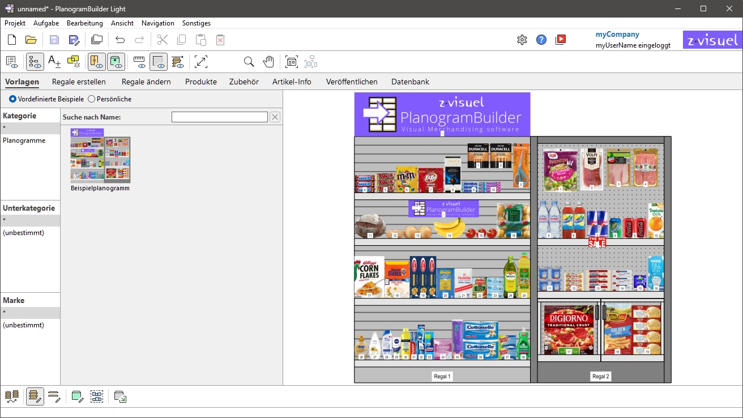Image resolution: width=743 pixels, height=418 pixels.
Task: Switch to the Produkte tab
Action: pyautogui.click(x=201, y=82)
